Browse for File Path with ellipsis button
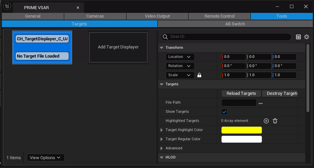The image size is (314, 168). point(260,103)
